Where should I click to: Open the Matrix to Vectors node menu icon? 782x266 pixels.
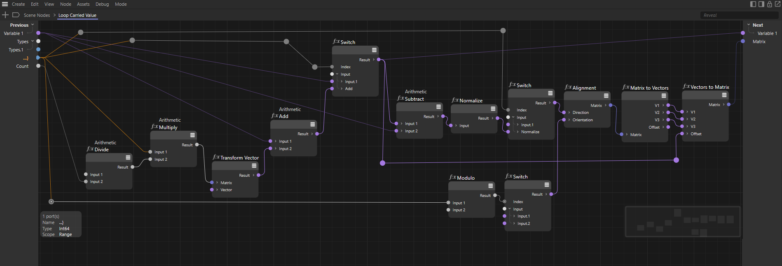click(664, 96)
